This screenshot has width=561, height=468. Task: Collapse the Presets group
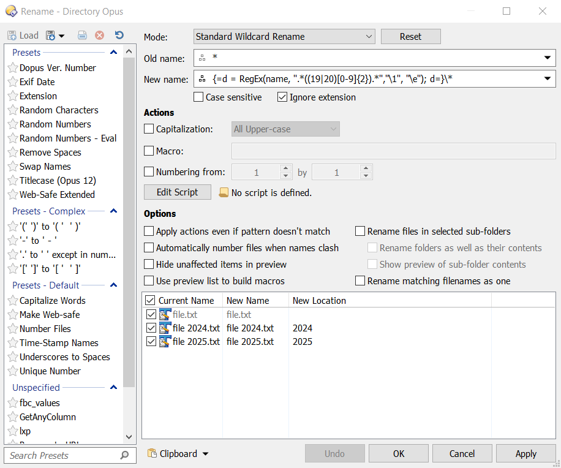113,53
